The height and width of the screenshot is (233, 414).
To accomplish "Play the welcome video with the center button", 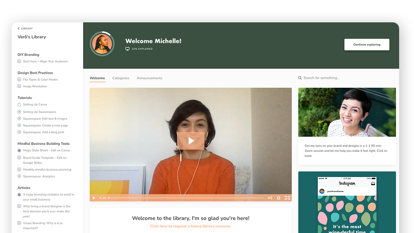I will [191, 141].
